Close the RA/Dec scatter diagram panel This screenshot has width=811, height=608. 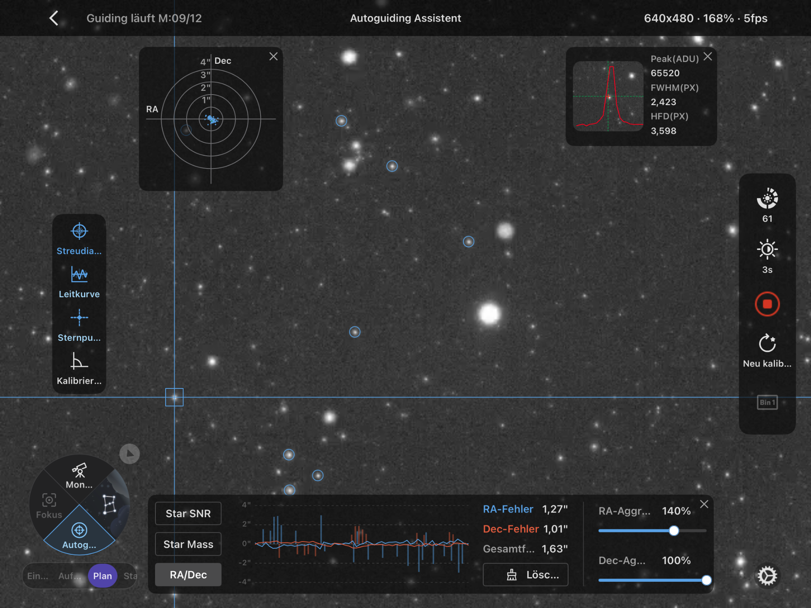coord(273,57)
